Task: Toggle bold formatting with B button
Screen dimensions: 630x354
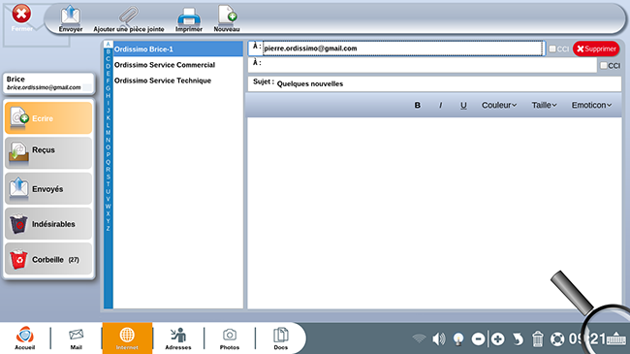Action: (418, 105)
